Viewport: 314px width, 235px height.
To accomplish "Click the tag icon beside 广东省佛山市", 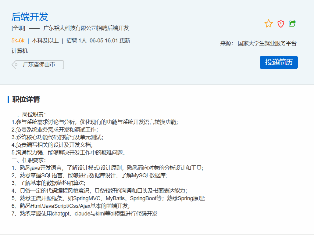I will [x=16, y=65].
